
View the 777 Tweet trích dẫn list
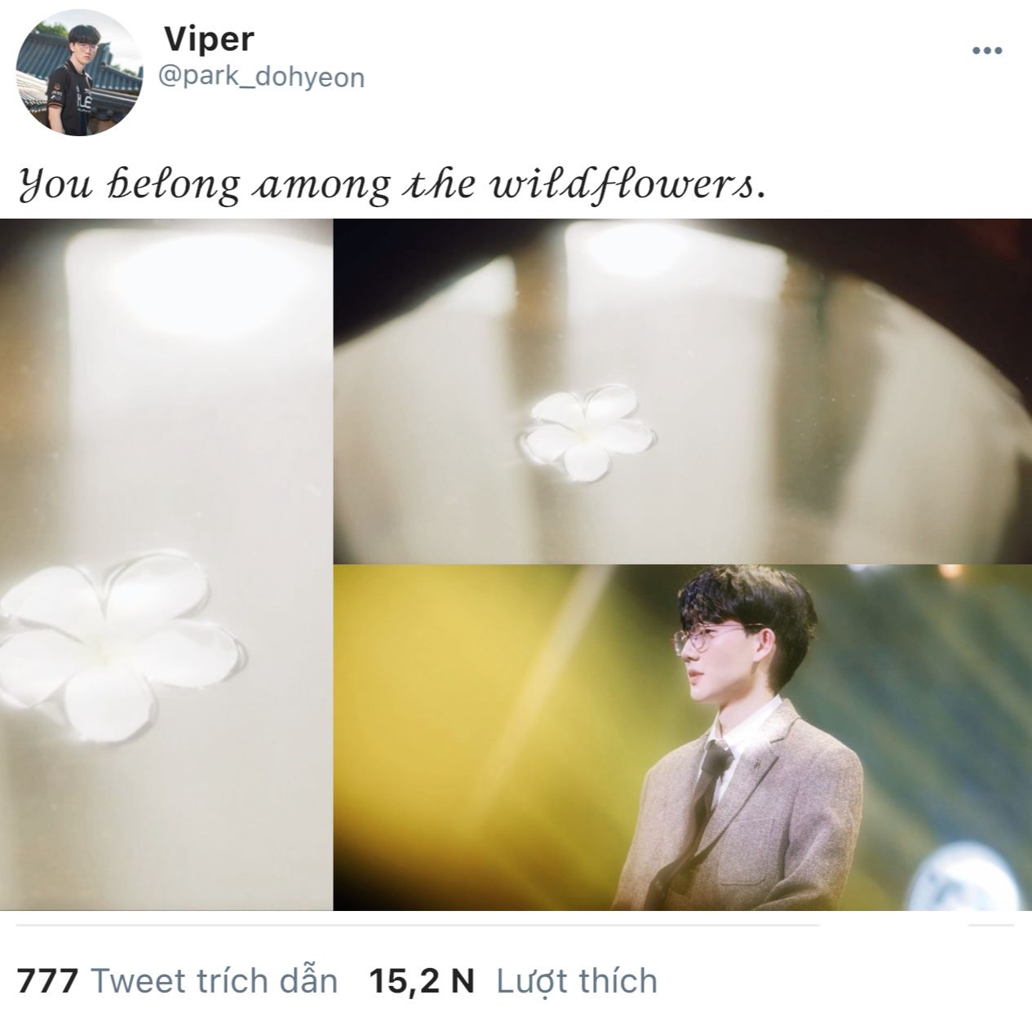click(177, 980)
